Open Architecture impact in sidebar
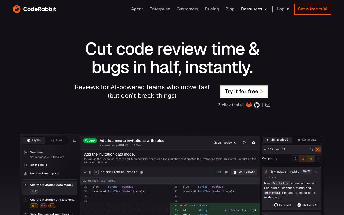 point(44,173)
